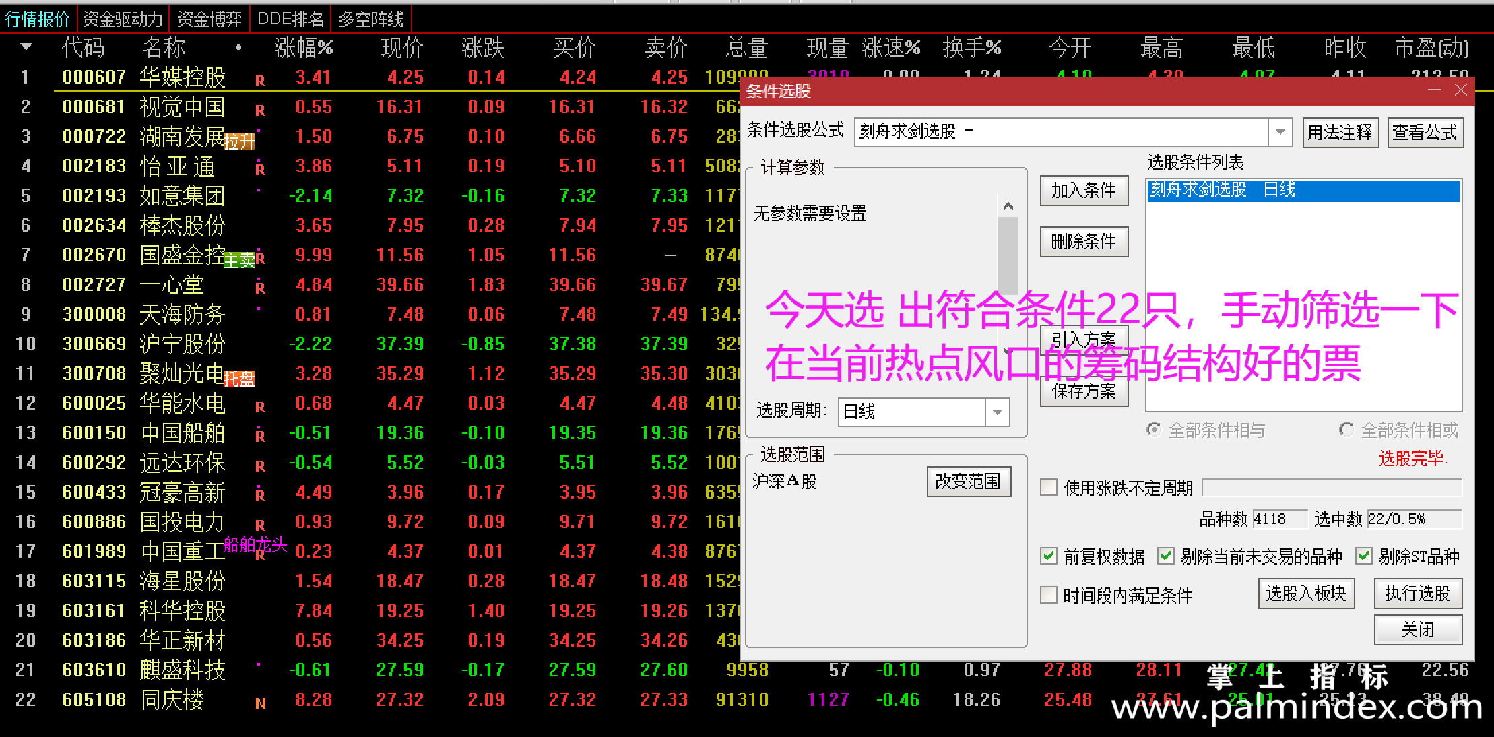The height and width of the screenshot is (737, 1494).
Task: Open the 资金博弈 tab
Action: (209, 19)
